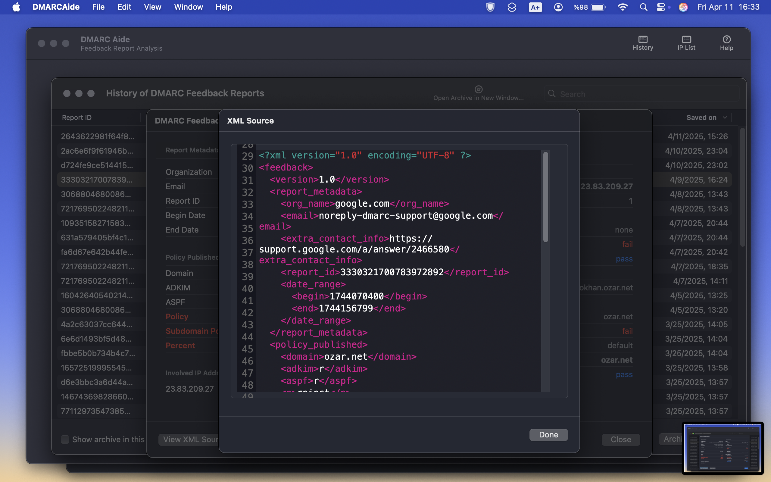
Task: Select report row 1657251999554 5...
Action: point(96,368)
